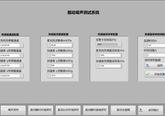Click the 保存波形数据 label
The width and height of the screenshot is (165, 116).
tap(153, 60)
